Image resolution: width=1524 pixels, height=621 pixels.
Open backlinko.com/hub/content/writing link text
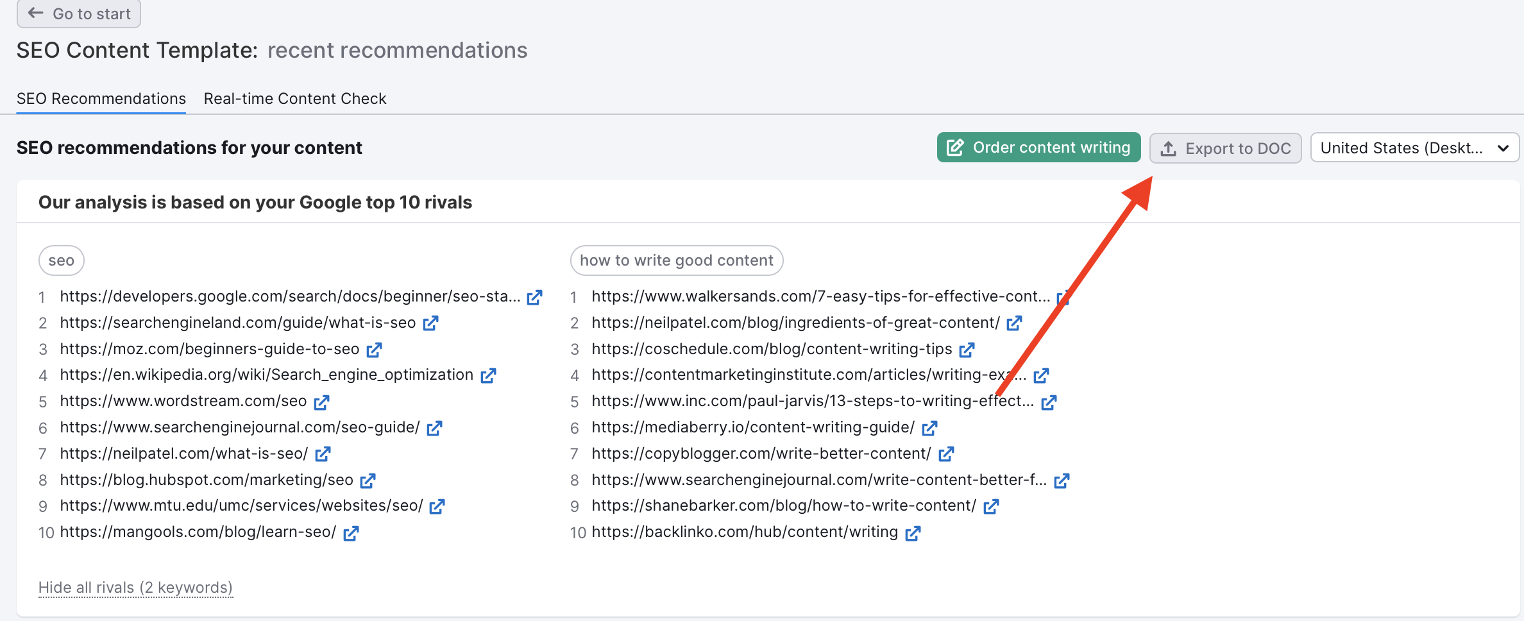pyautogui.click(x=745, y=532)
